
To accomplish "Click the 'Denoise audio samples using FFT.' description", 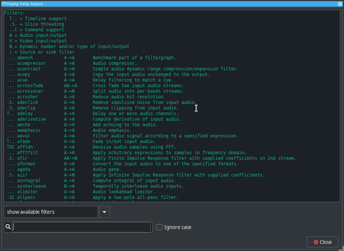I will tap(135, 147).
